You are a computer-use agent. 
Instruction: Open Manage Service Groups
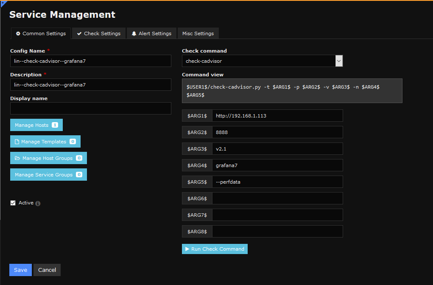pyautogui.click(x=48, y=175)
